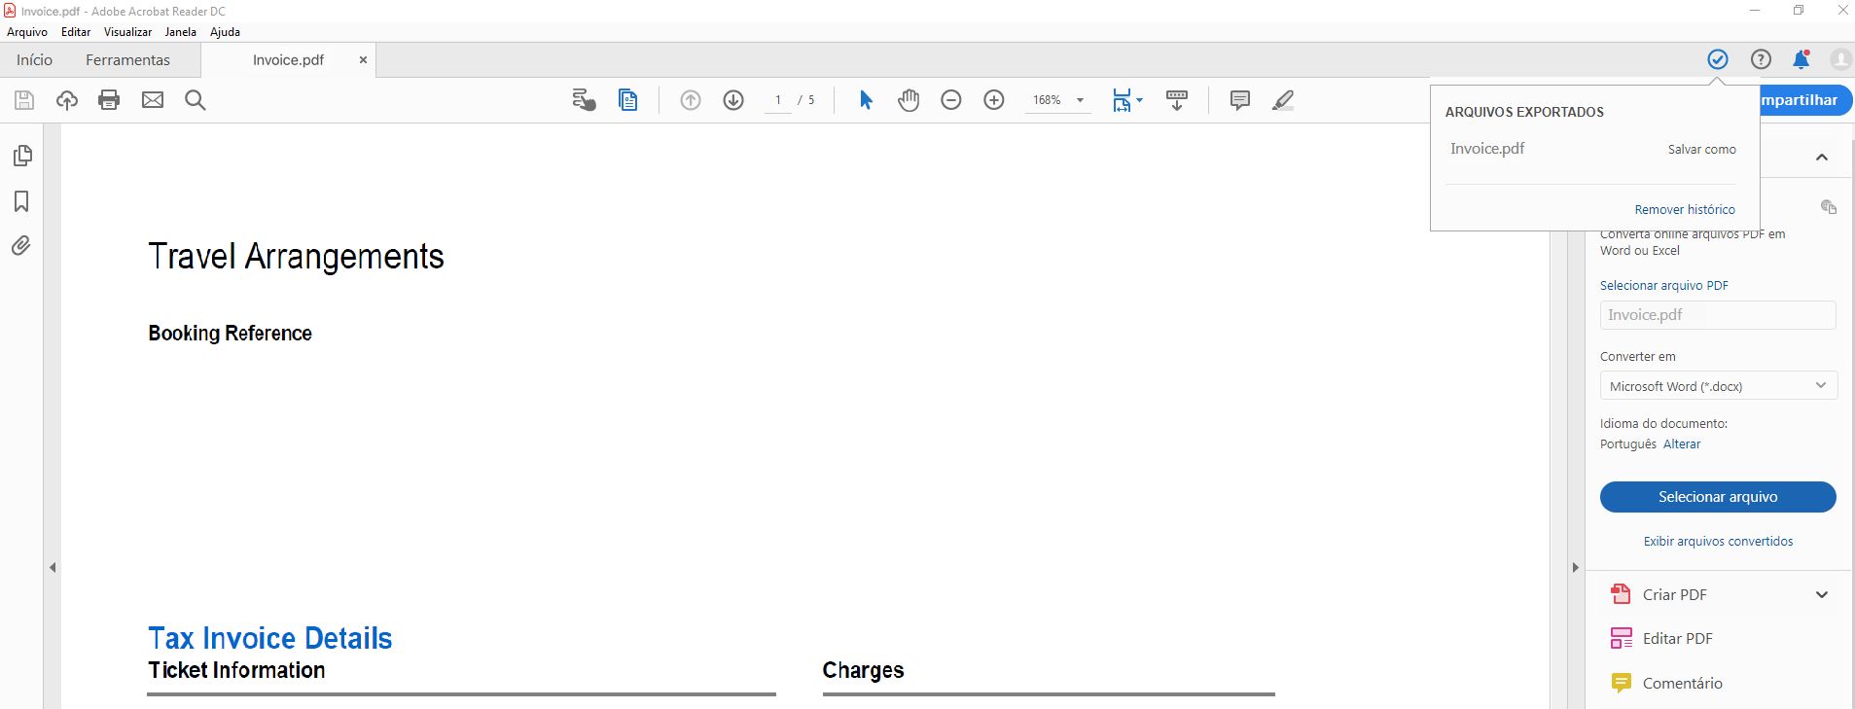The height and width of the screenshot is (709, 1855).
Task: Open page thumbnails panel
Action: click(22, 156)
